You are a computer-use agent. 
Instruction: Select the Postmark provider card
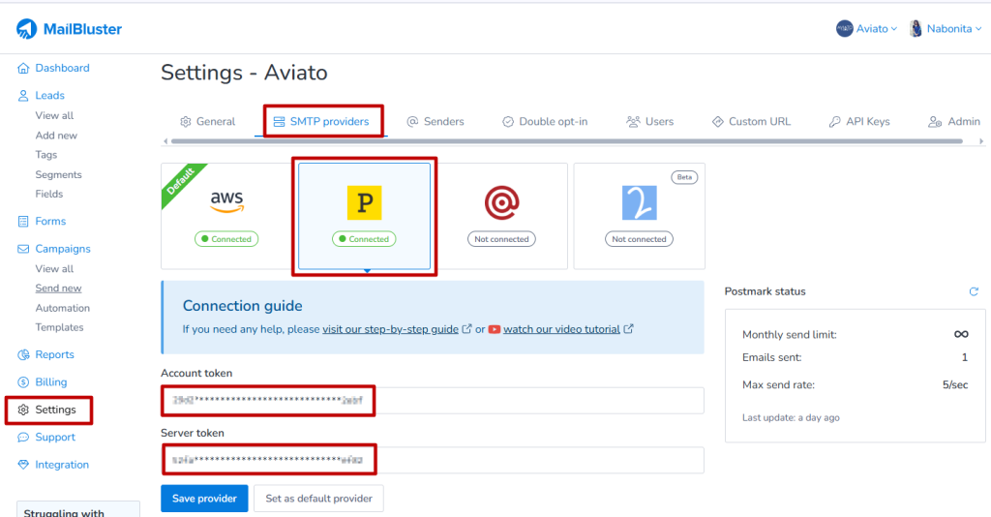(x=364, y=216)
